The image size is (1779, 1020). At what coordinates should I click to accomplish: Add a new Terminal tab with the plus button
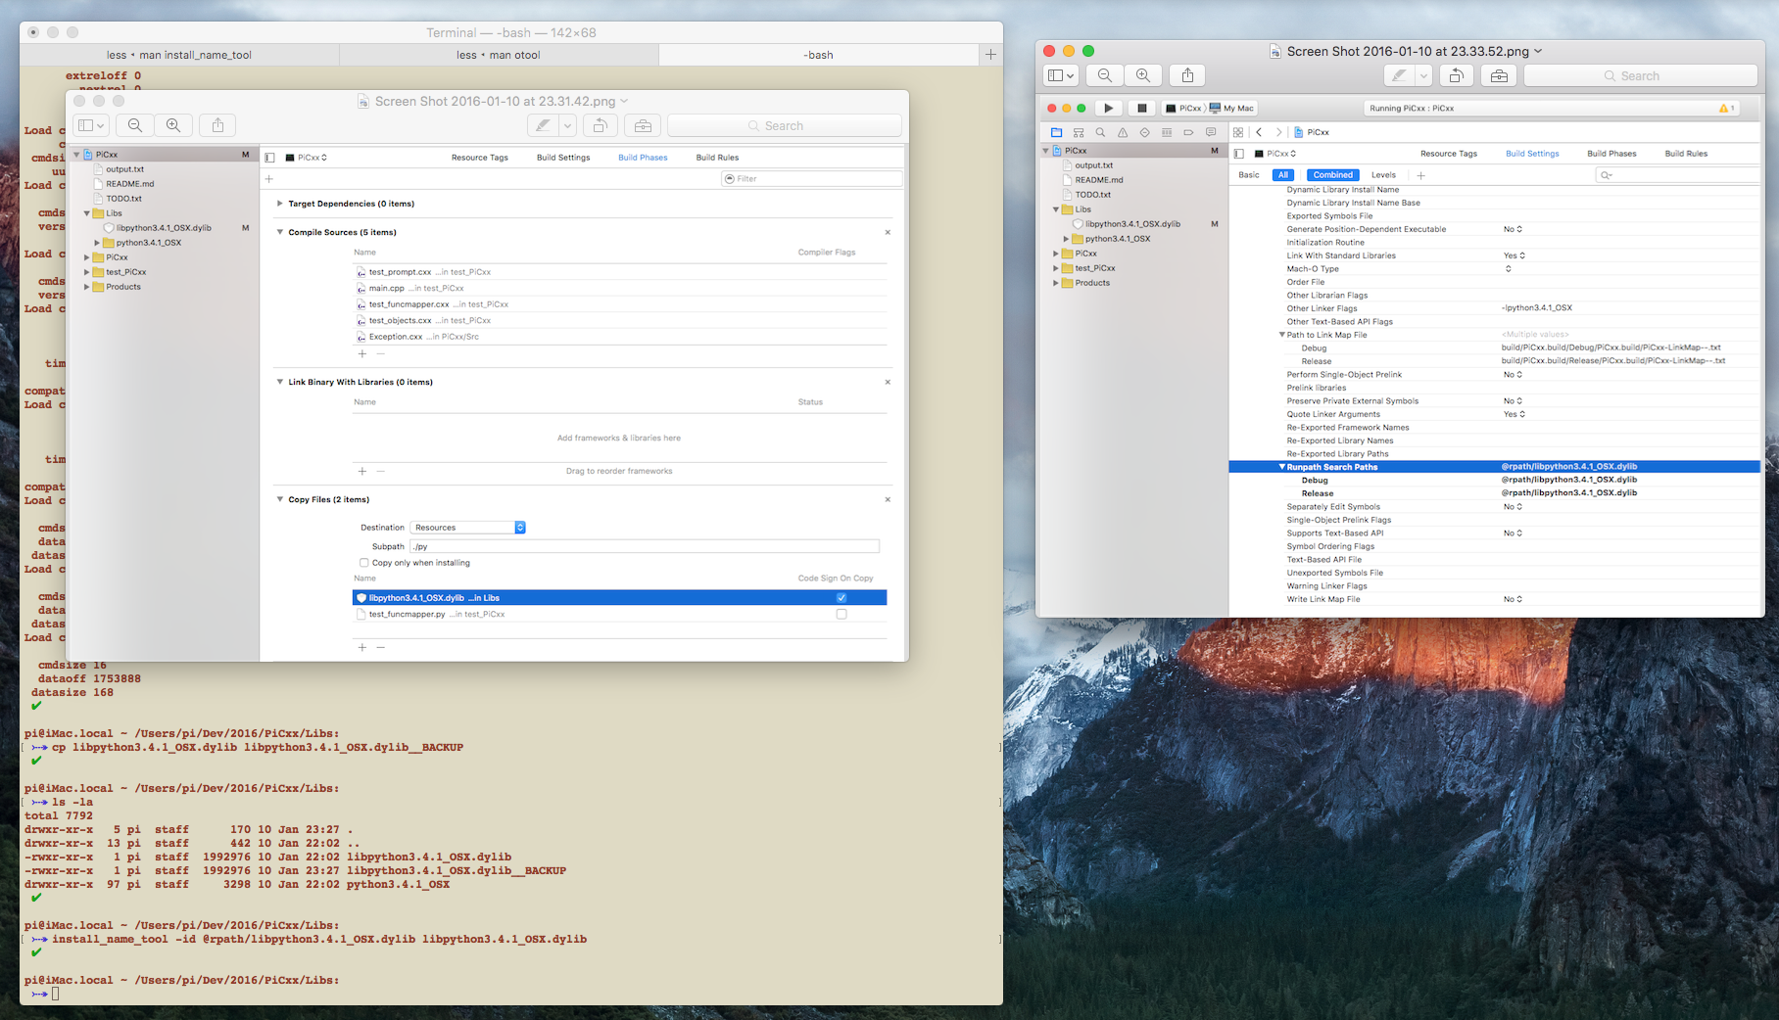point(990,55)
